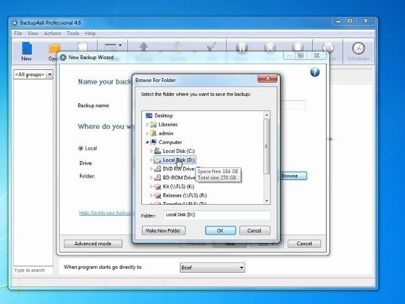Click the New Backup Wizard title icon
Viewport: 405px width, 304px height.
63,57
